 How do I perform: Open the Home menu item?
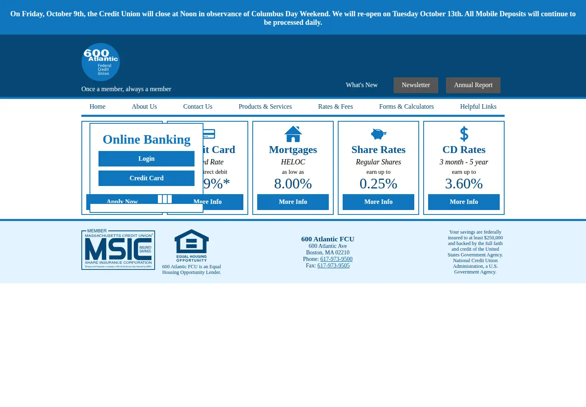tap(97, 107)
